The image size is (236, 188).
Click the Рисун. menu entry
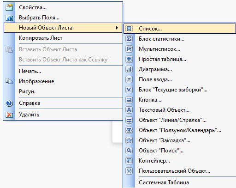point(63,91)
